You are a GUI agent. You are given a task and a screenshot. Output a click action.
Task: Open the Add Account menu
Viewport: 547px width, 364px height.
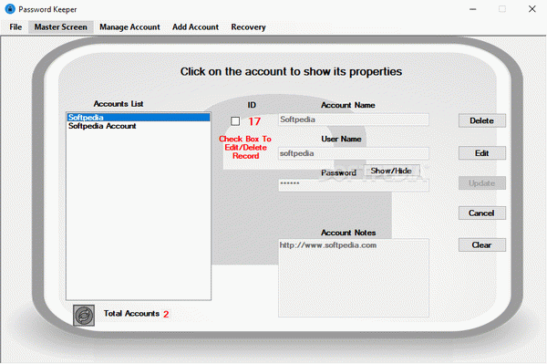(195, 26)
